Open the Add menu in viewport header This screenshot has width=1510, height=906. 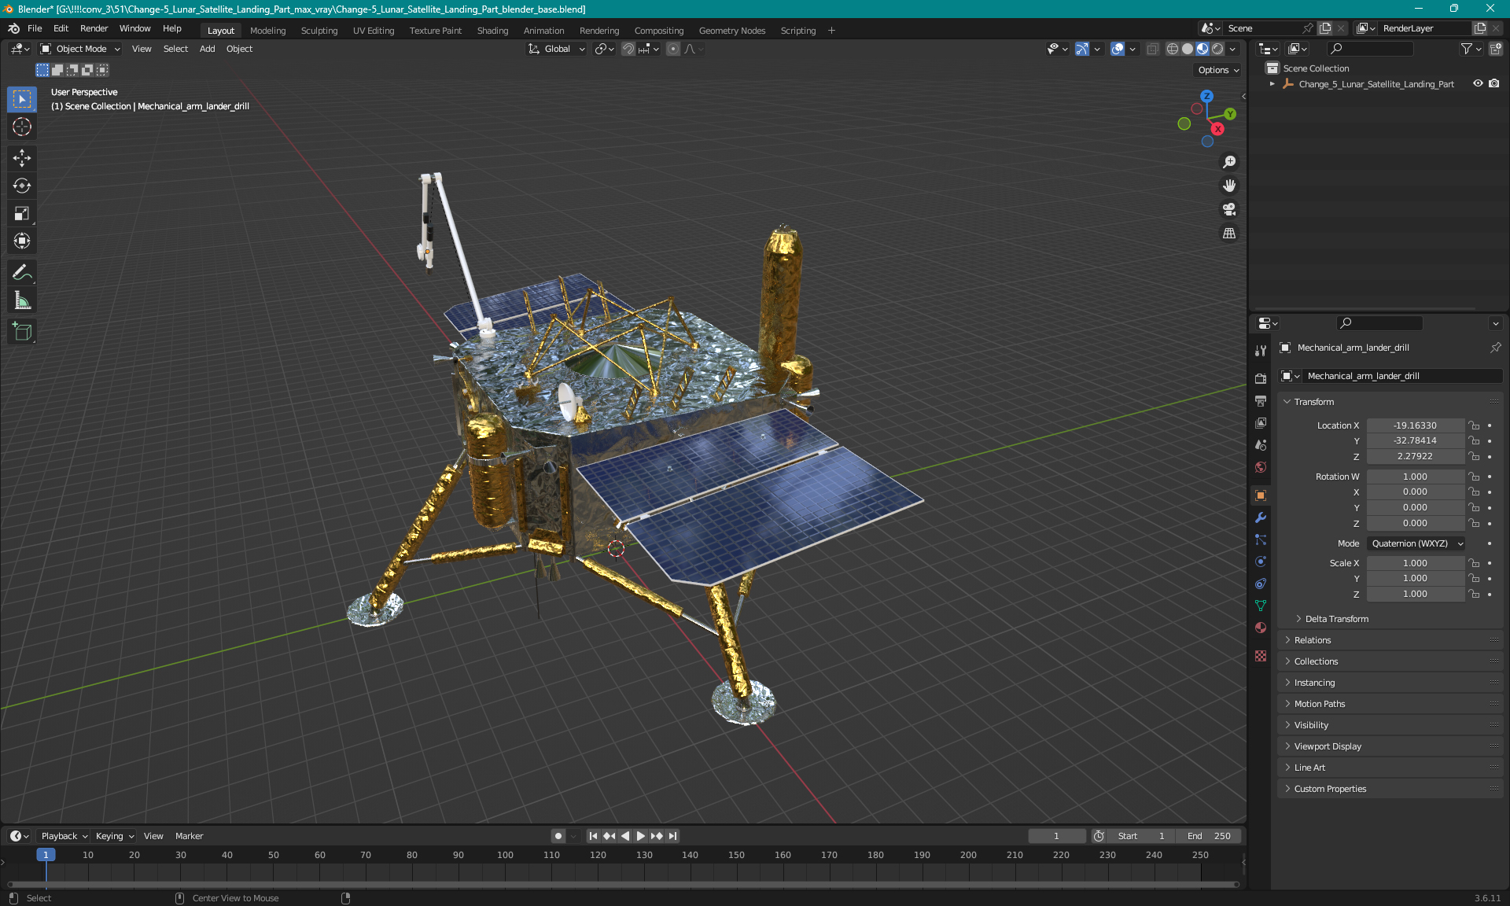207,49
